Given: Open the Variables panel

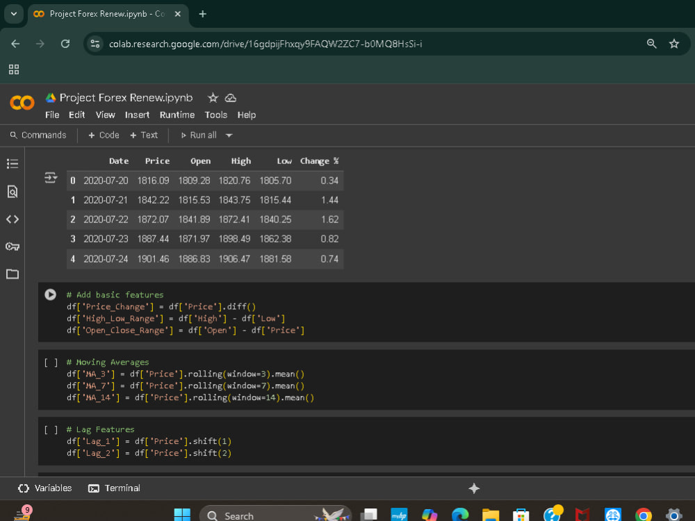Looking at the screenshot, I should pos(44,488).
